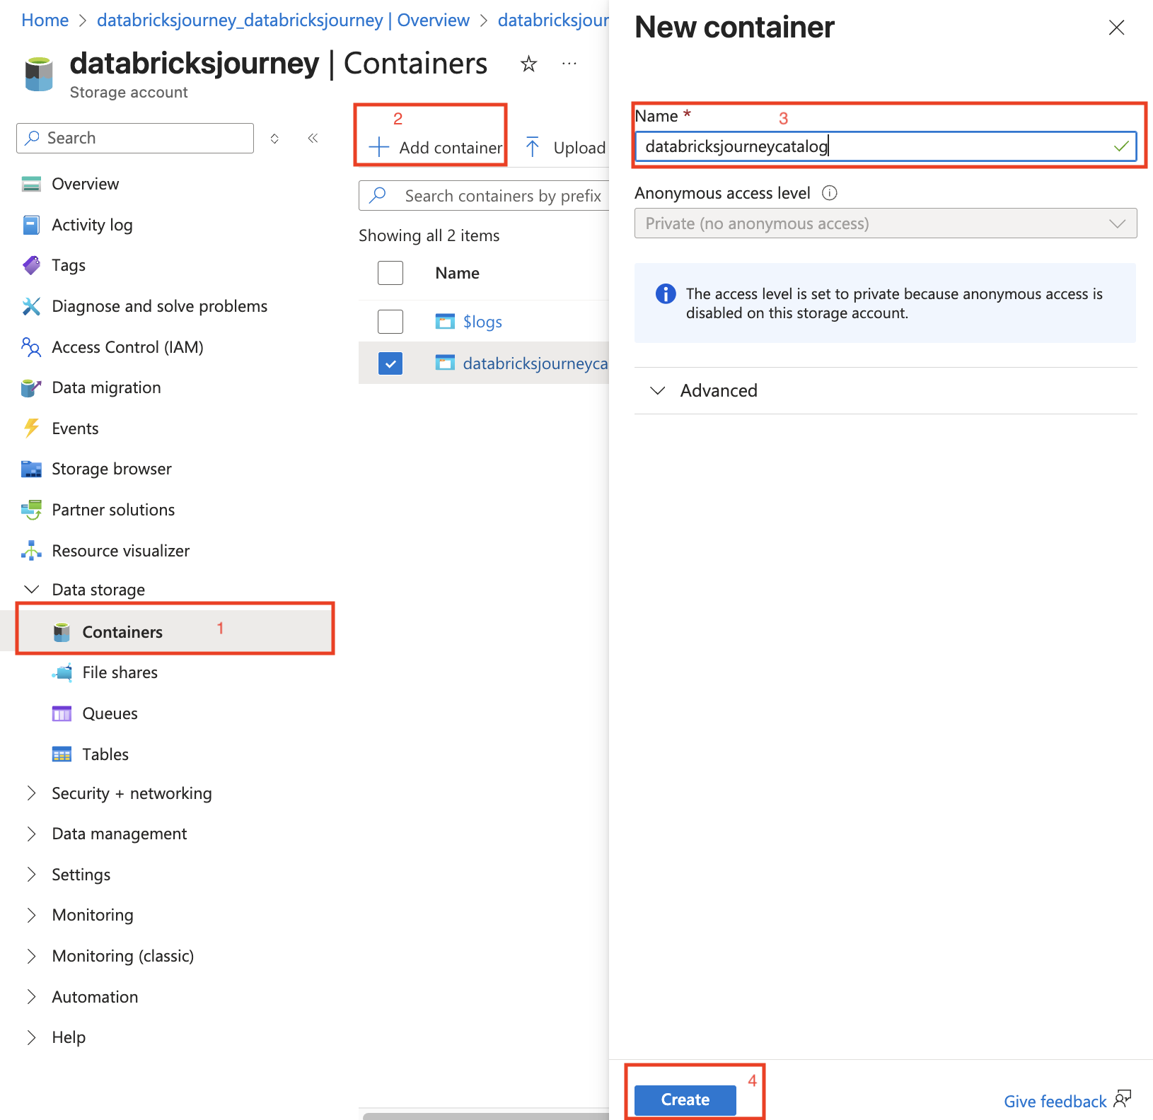
Task: Click the Add container button
Action: point(436,147)
